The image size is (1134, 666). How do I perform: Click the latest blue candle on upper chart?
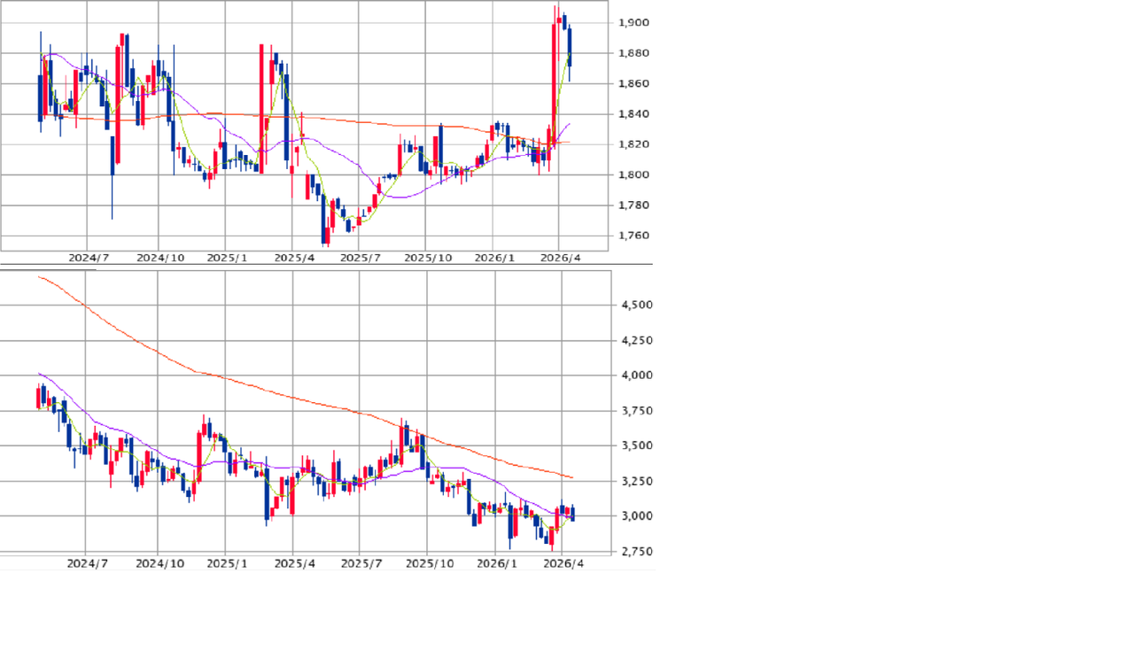tap(570, 46)
